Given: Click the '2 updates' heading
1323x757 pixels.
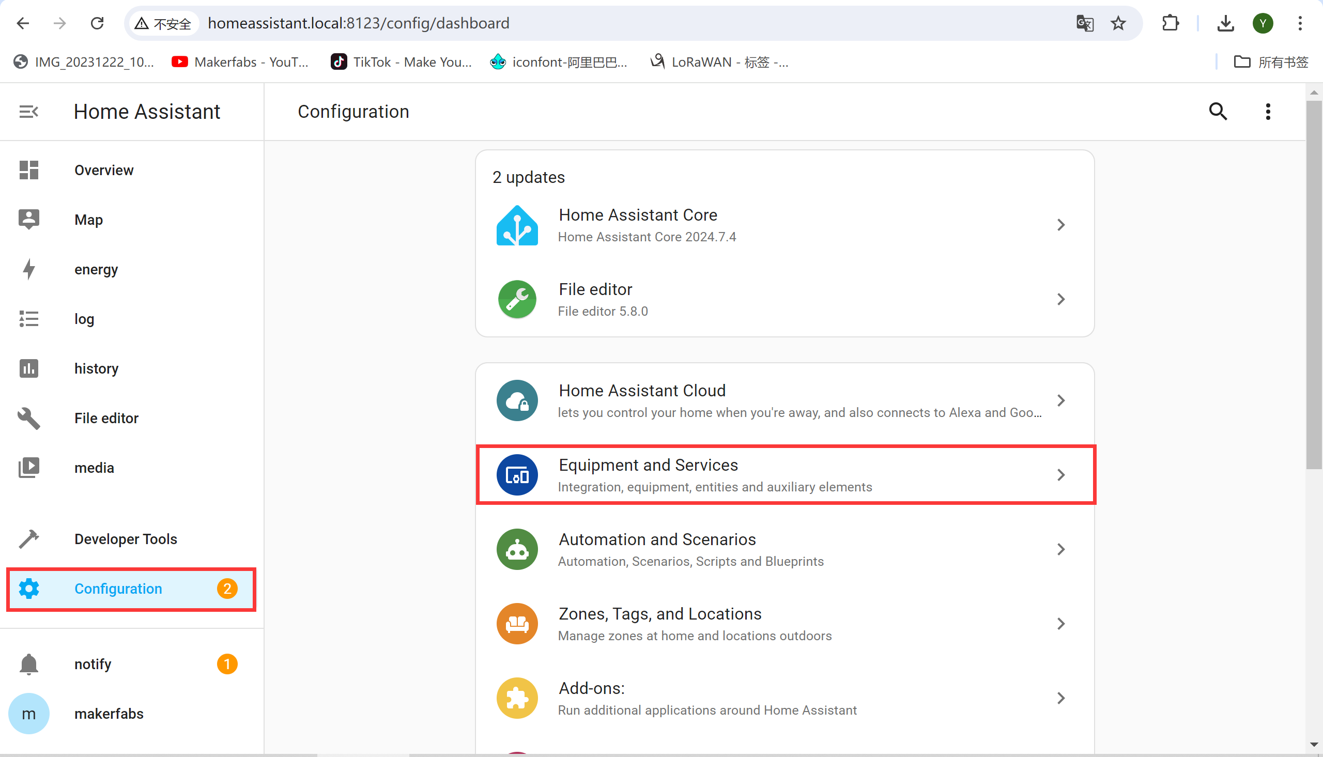Looking at the screenshot, I should (x=529, y=177).
